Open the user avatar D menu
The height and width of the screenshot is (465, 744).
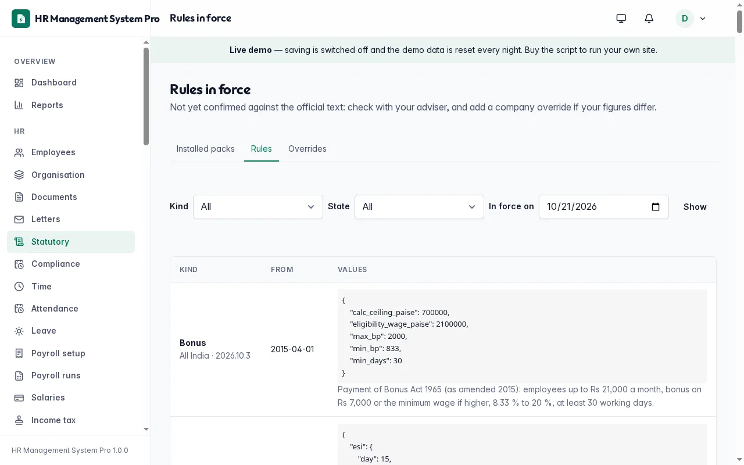pos(685,19)
